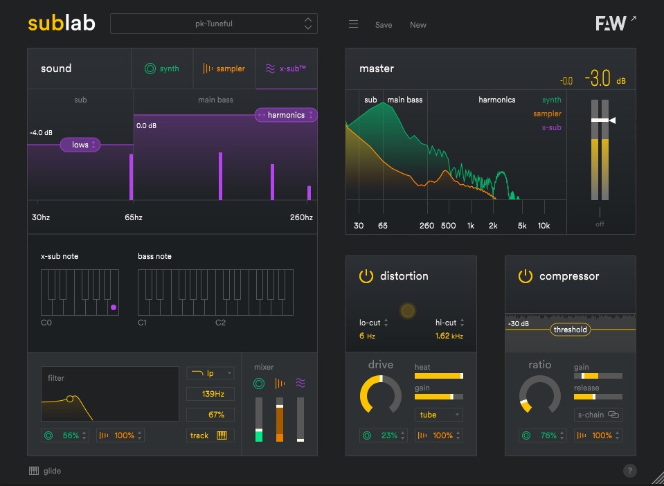This screenshot has height=486, width=664.
Task: Expand the tube distortion type dropdown
Action: [x=438, y=415]
